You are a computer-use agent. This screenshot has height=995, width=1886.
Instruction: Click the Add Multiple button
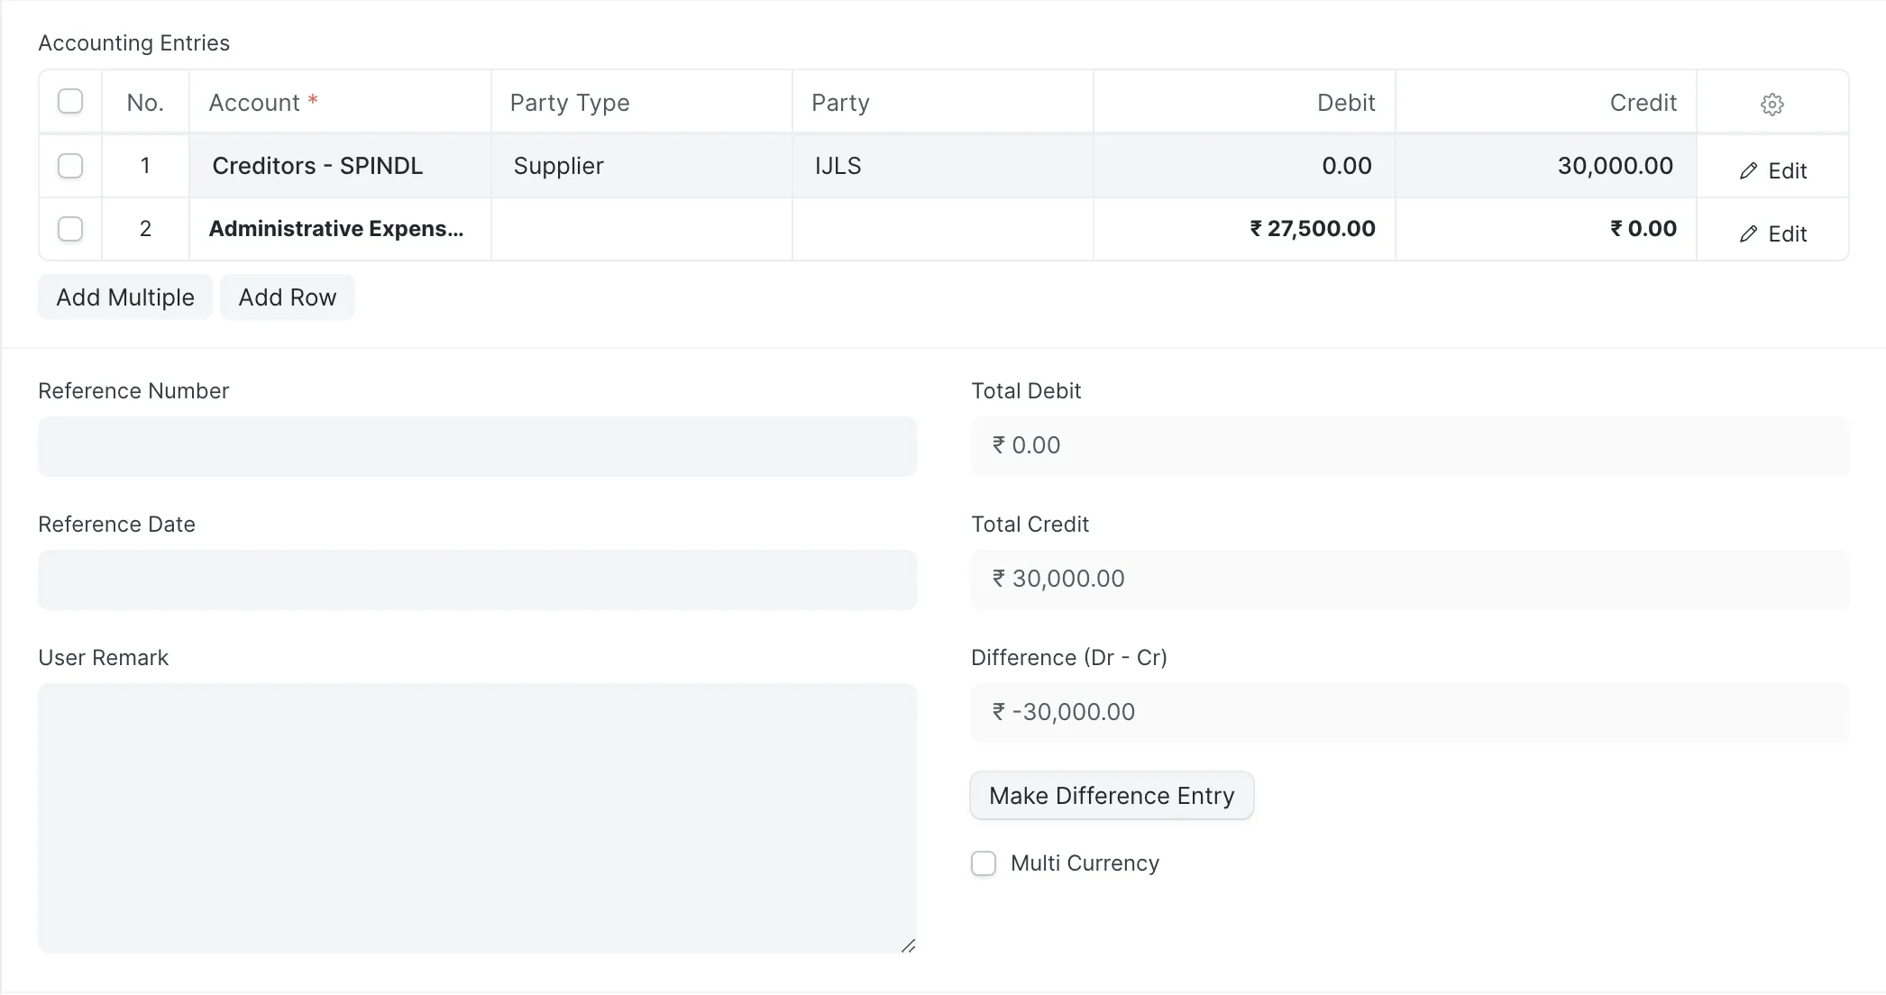pos(125,297)
